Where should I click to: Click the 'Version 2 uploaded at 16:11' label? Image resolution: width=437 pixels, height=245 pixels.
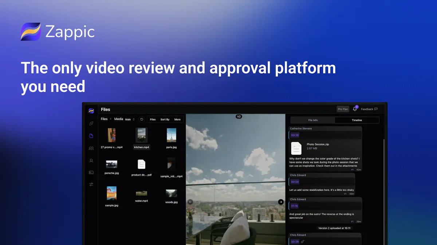click(334, 228)
